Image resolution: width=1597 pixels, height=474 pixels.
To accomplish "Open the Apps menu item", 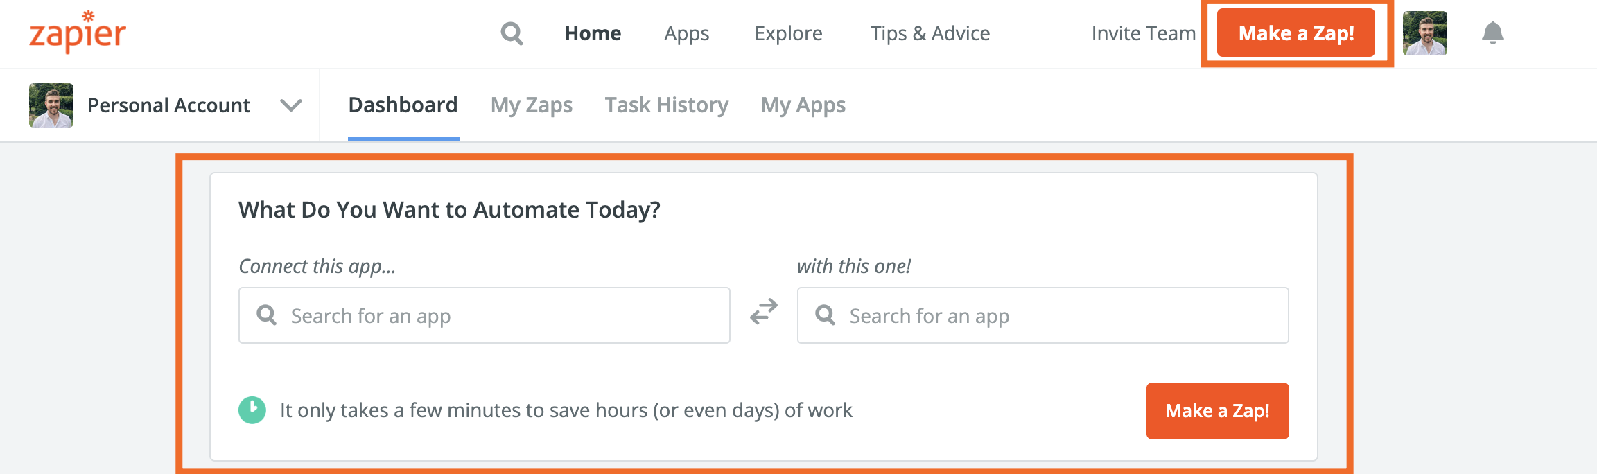I will point(686,33).
